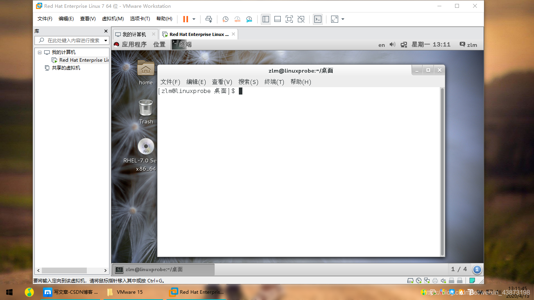
Task: Click the blue notification count icon
Action: (x=477, y=270)
